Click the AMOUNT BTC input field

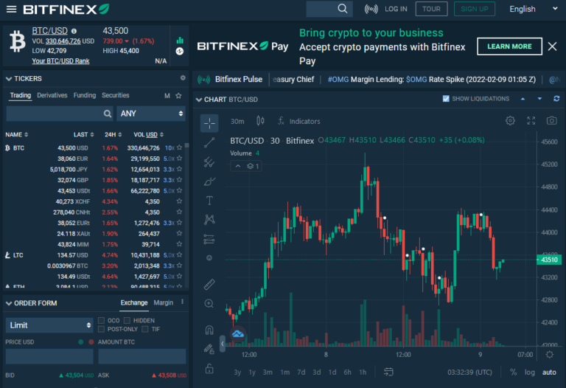pyautogui.click(x=141, y=356)
